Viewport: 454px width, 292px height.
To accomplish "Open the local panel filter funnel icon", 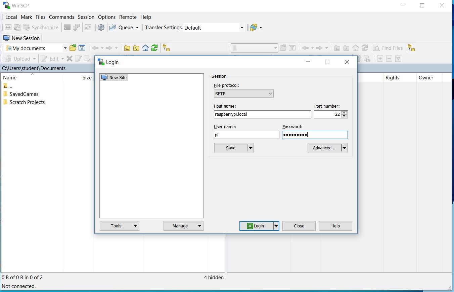I will pyautogui.click(x=82, y=48).
